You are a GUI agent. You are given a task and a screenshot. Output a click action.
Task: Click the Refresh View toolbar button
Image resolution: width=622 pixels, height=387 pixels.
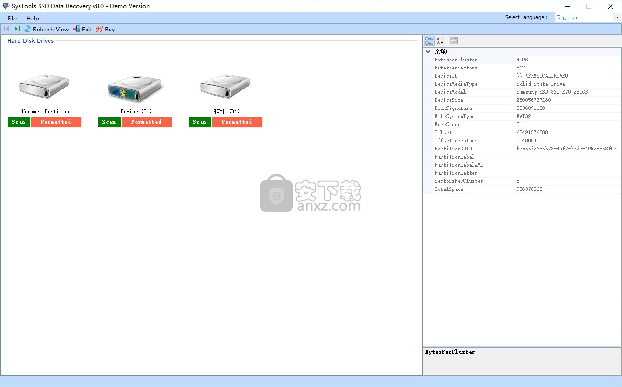click(x=47, y=29)
